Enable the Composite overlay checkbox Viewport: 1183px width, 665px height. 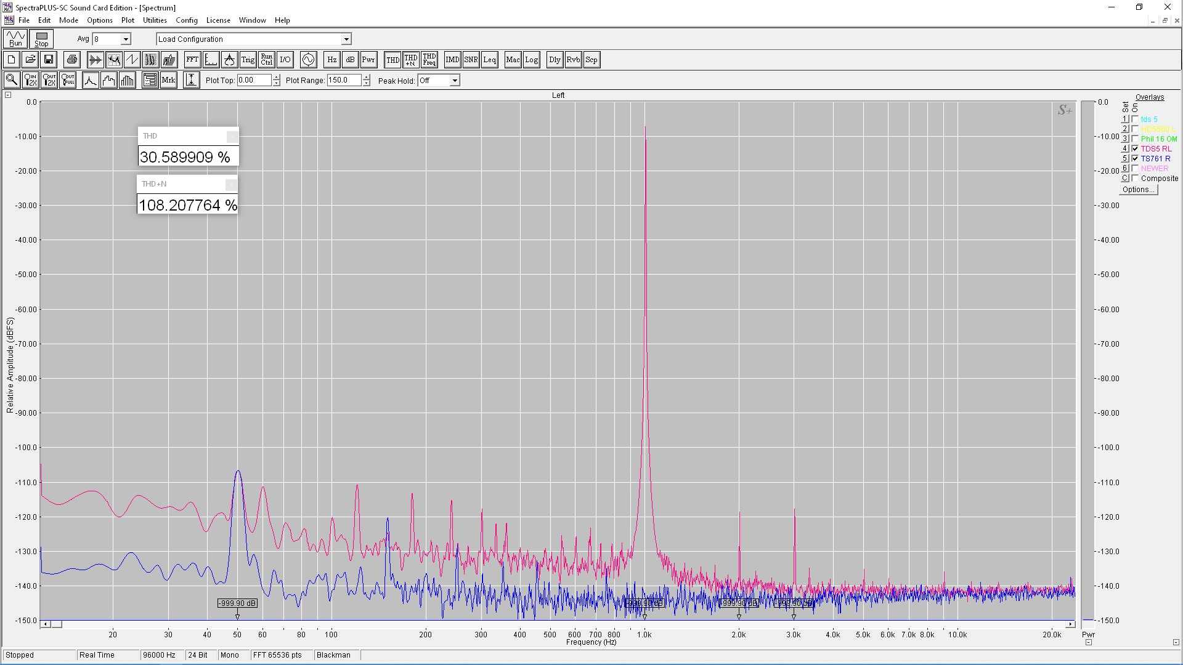(x=1135, y=178)
